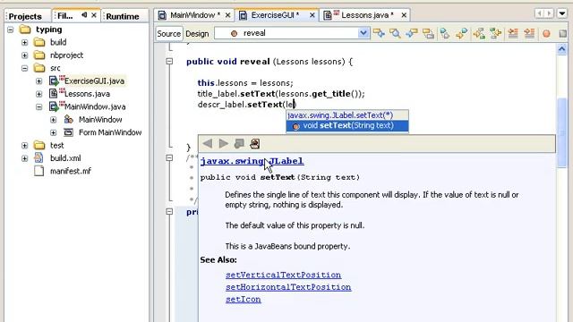Collapse the reveal method code fold
The height and width of the screenshot is (322, 573).
pyautogui.click(x=169, y=62)
